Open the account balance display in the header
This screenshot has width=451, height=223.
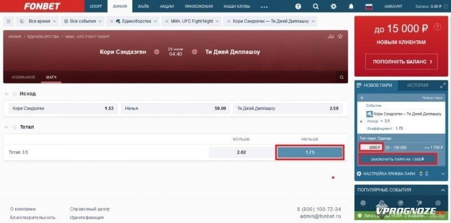click(x=431, y=6)
